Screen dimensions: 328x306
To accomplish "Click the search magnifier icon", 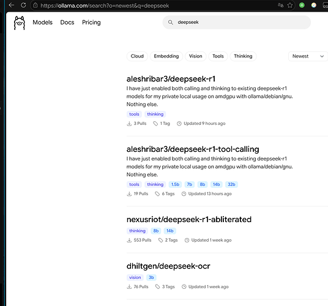I will click(x=171, y=23).
